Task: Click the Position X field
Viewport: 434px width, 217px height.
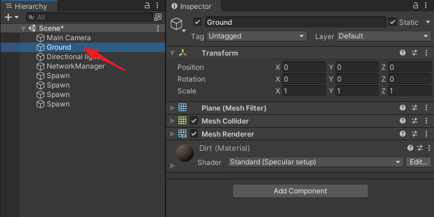Action: [304, 67]
